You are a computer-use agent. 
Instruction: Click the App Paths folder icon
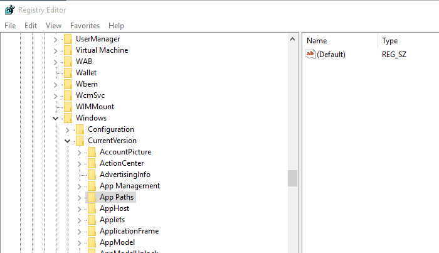(92, 197)
